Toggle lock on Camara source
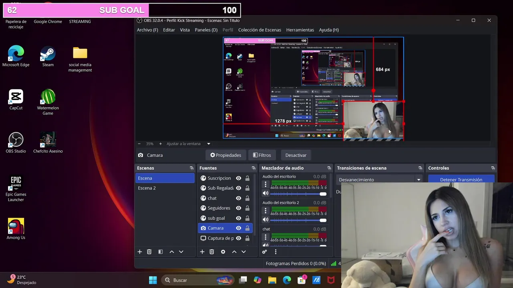 pos(247,228)
